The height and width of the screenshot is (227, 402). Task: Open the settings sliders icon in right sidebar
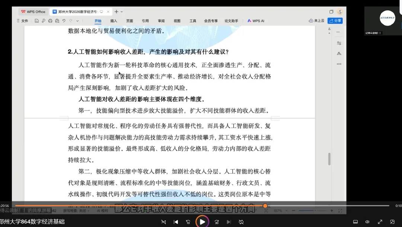(339, 43)
